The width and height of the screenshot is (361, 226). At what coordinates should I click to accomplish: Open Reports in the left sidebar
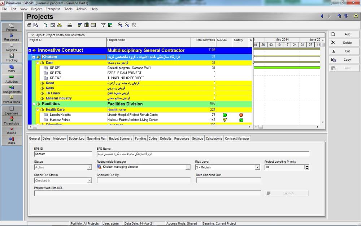coord(12,47)
